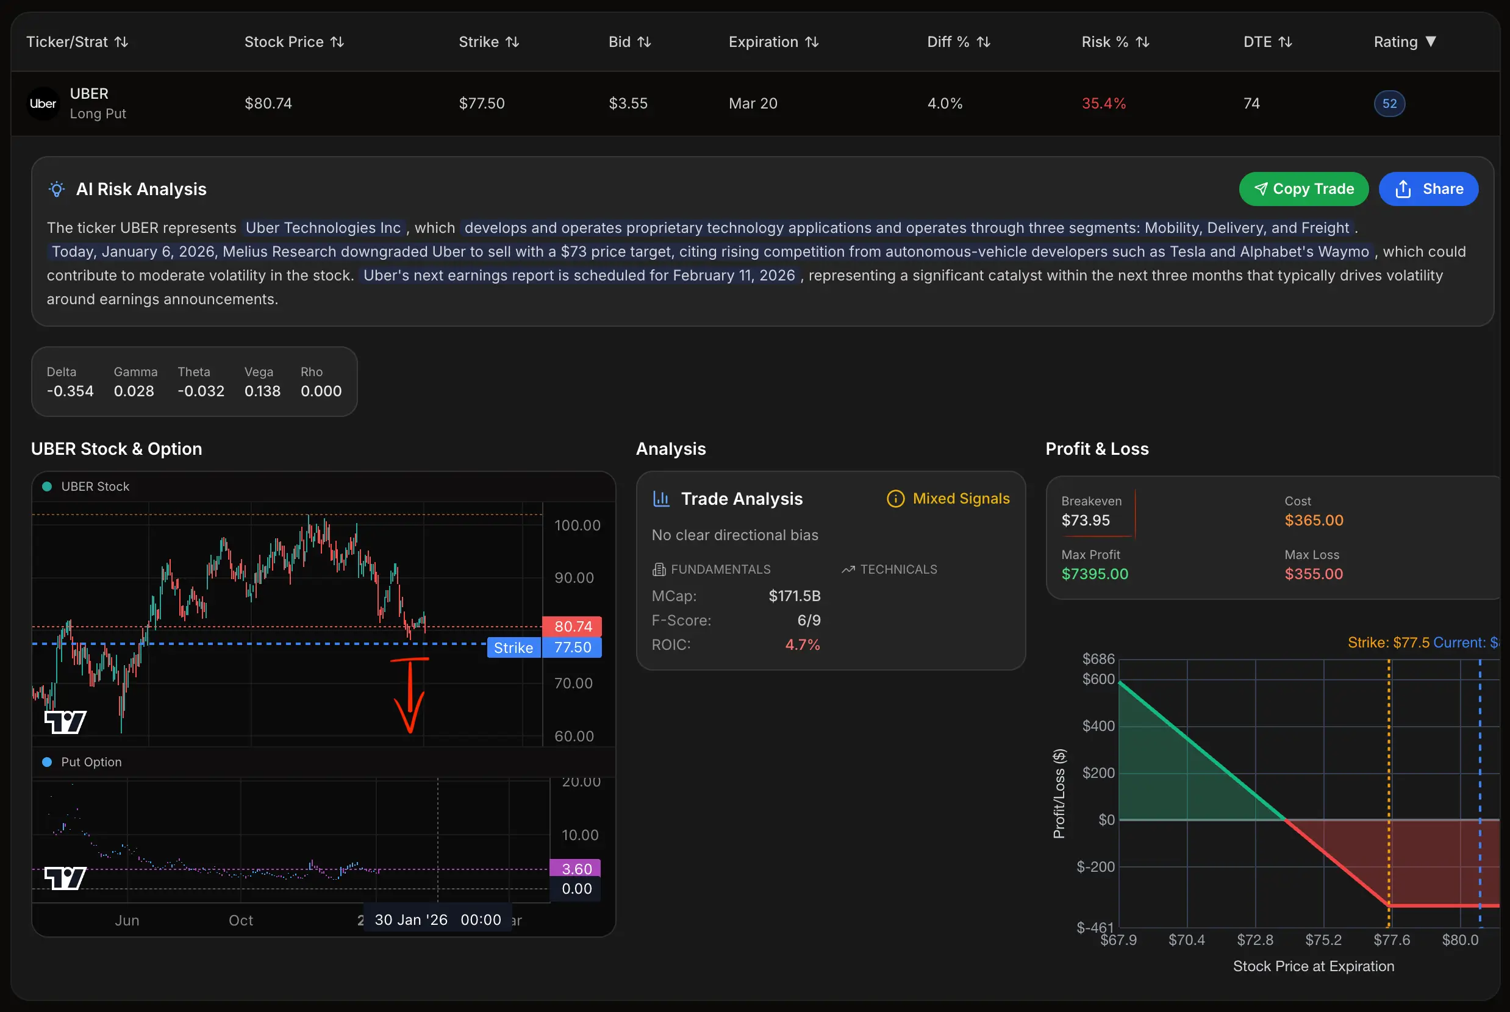Click the Trade Analysis bar chart icon
Viewport: 1510px width, 1012px height.
[x=661, y=499]
